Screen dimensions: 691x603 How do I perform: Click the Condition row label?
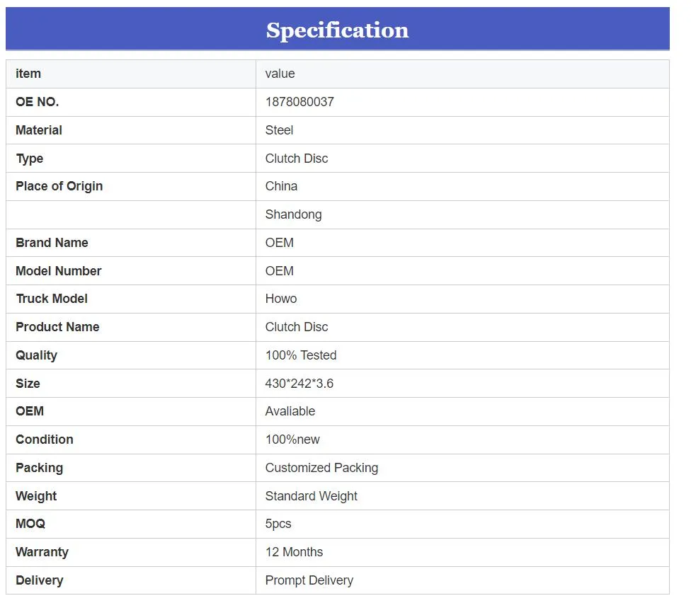[45, 440]
